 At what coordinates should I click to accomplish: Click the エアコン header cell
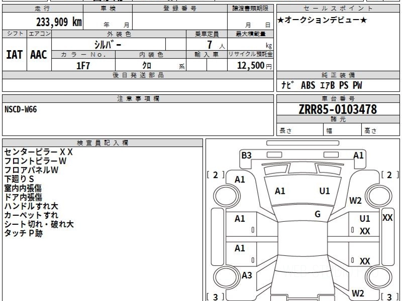coord(39,34)
